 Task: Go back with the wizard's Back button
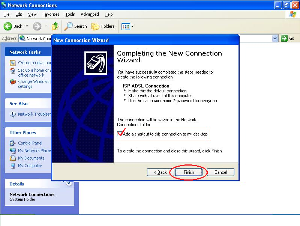click(157, 172)
